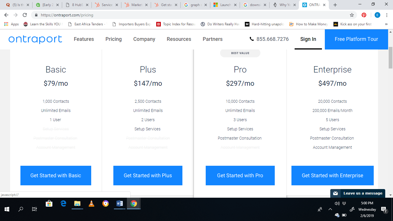Screen dimensions: 393x221
Task: Click the browser forward arrow
Action: click(x=16, y=15)
